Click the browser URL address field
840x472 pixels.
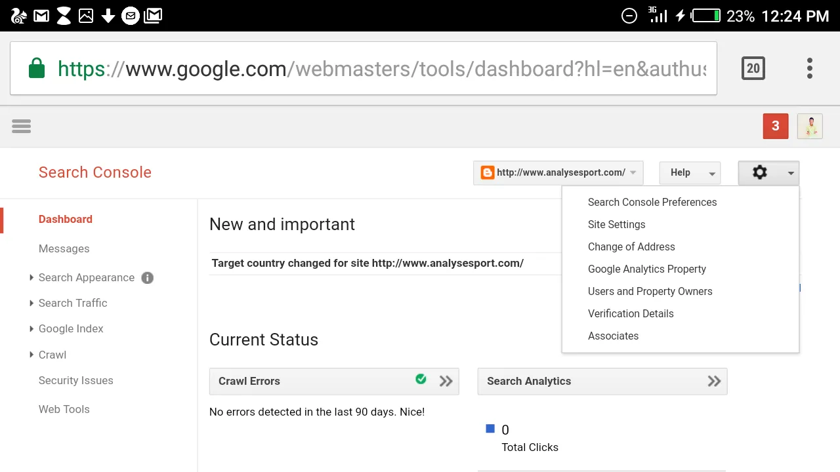point(381,68)
